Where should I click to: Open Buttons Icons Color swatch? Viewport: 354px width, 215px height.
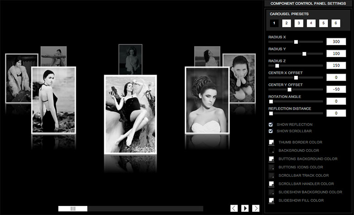click(271, 167)
